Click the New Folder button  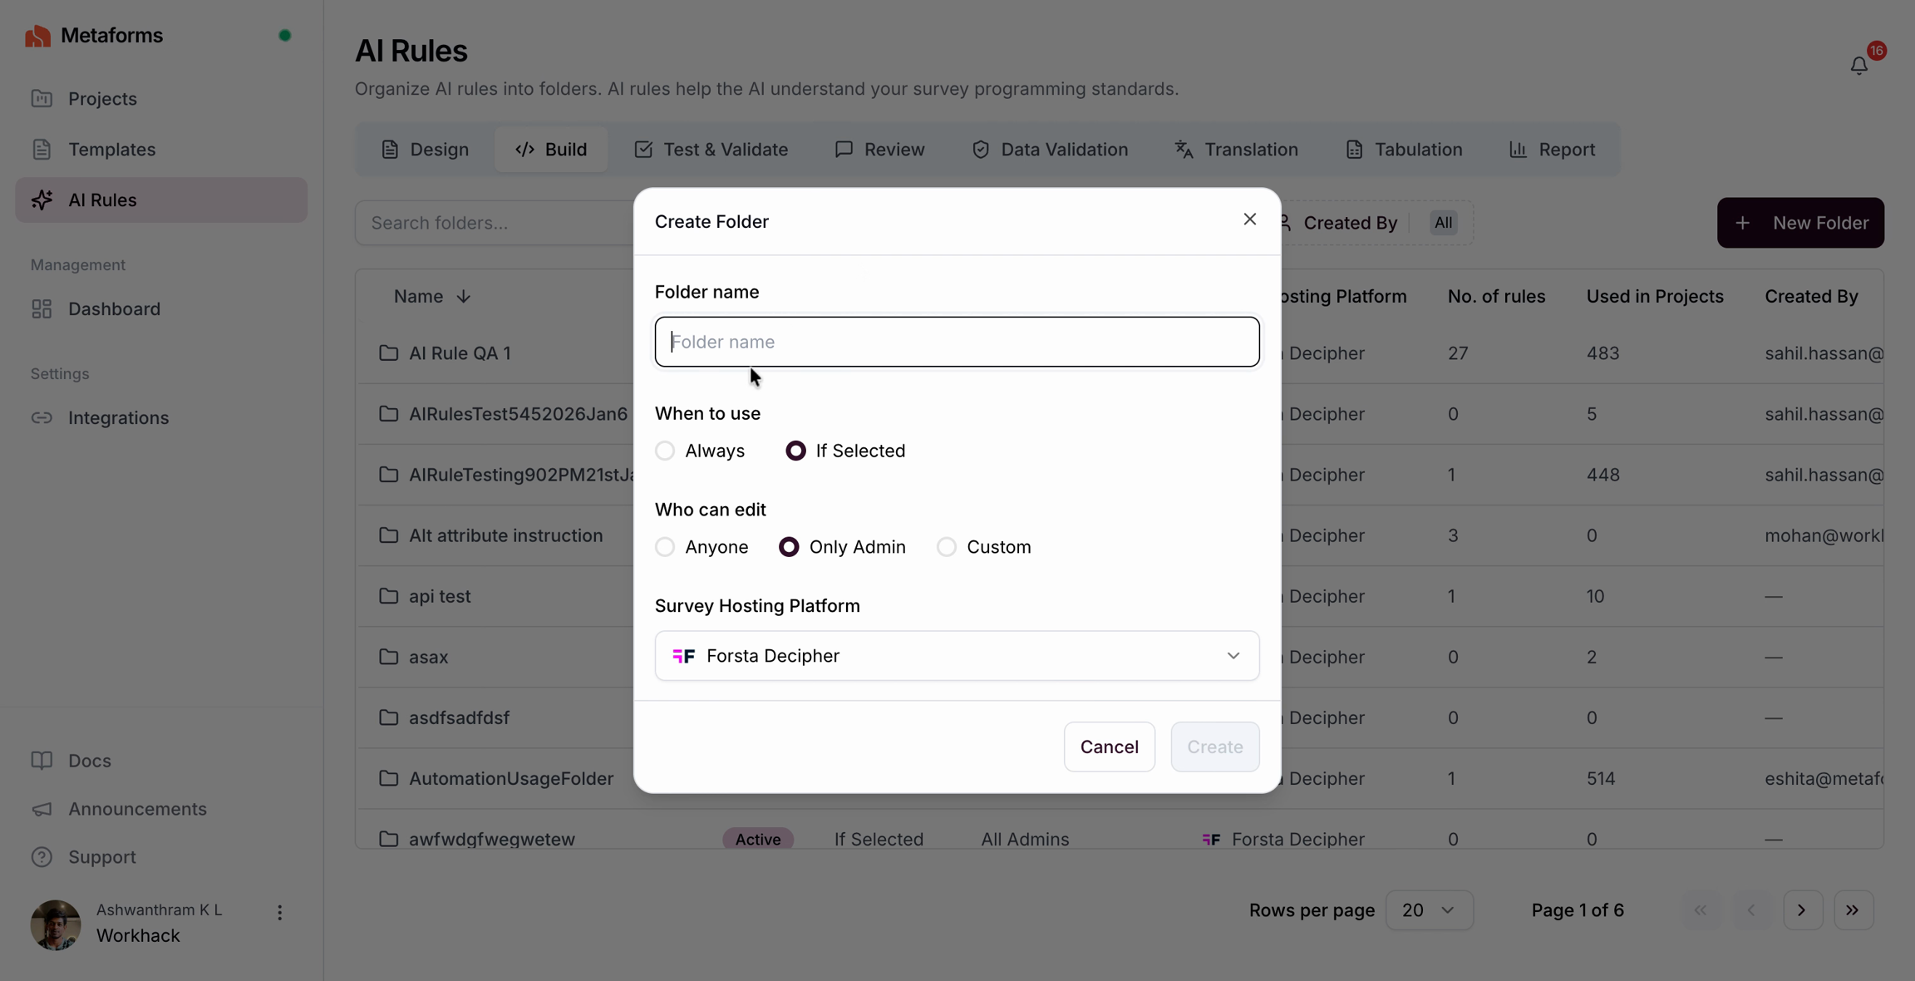tap(1800, 223)
